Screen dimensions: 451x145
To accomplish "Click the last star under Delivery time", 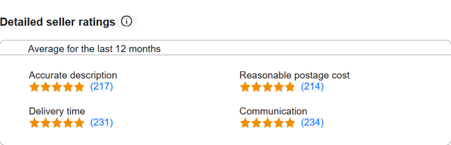I will click(79, 123).
